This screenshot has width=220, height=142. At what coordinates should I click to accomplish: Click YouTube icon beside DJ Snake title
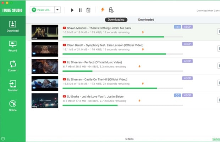click(x=64, y=97)
